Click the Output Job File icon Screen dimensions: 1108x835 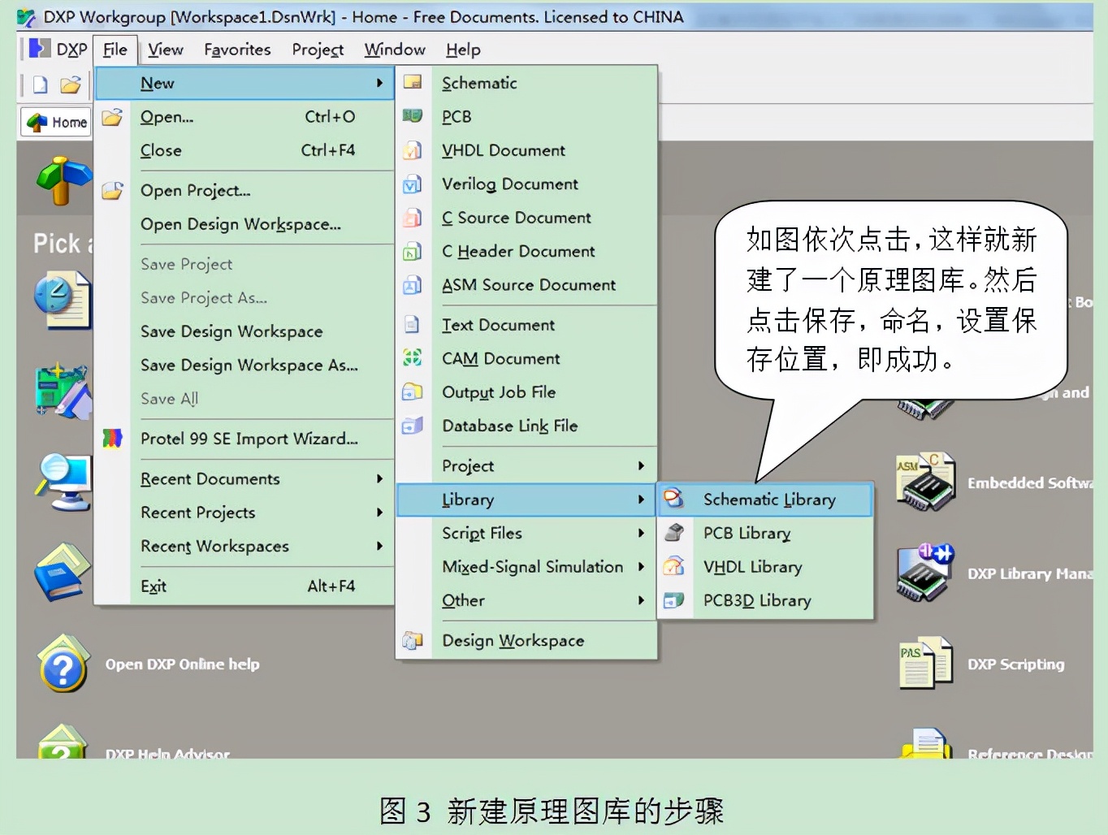413,392
